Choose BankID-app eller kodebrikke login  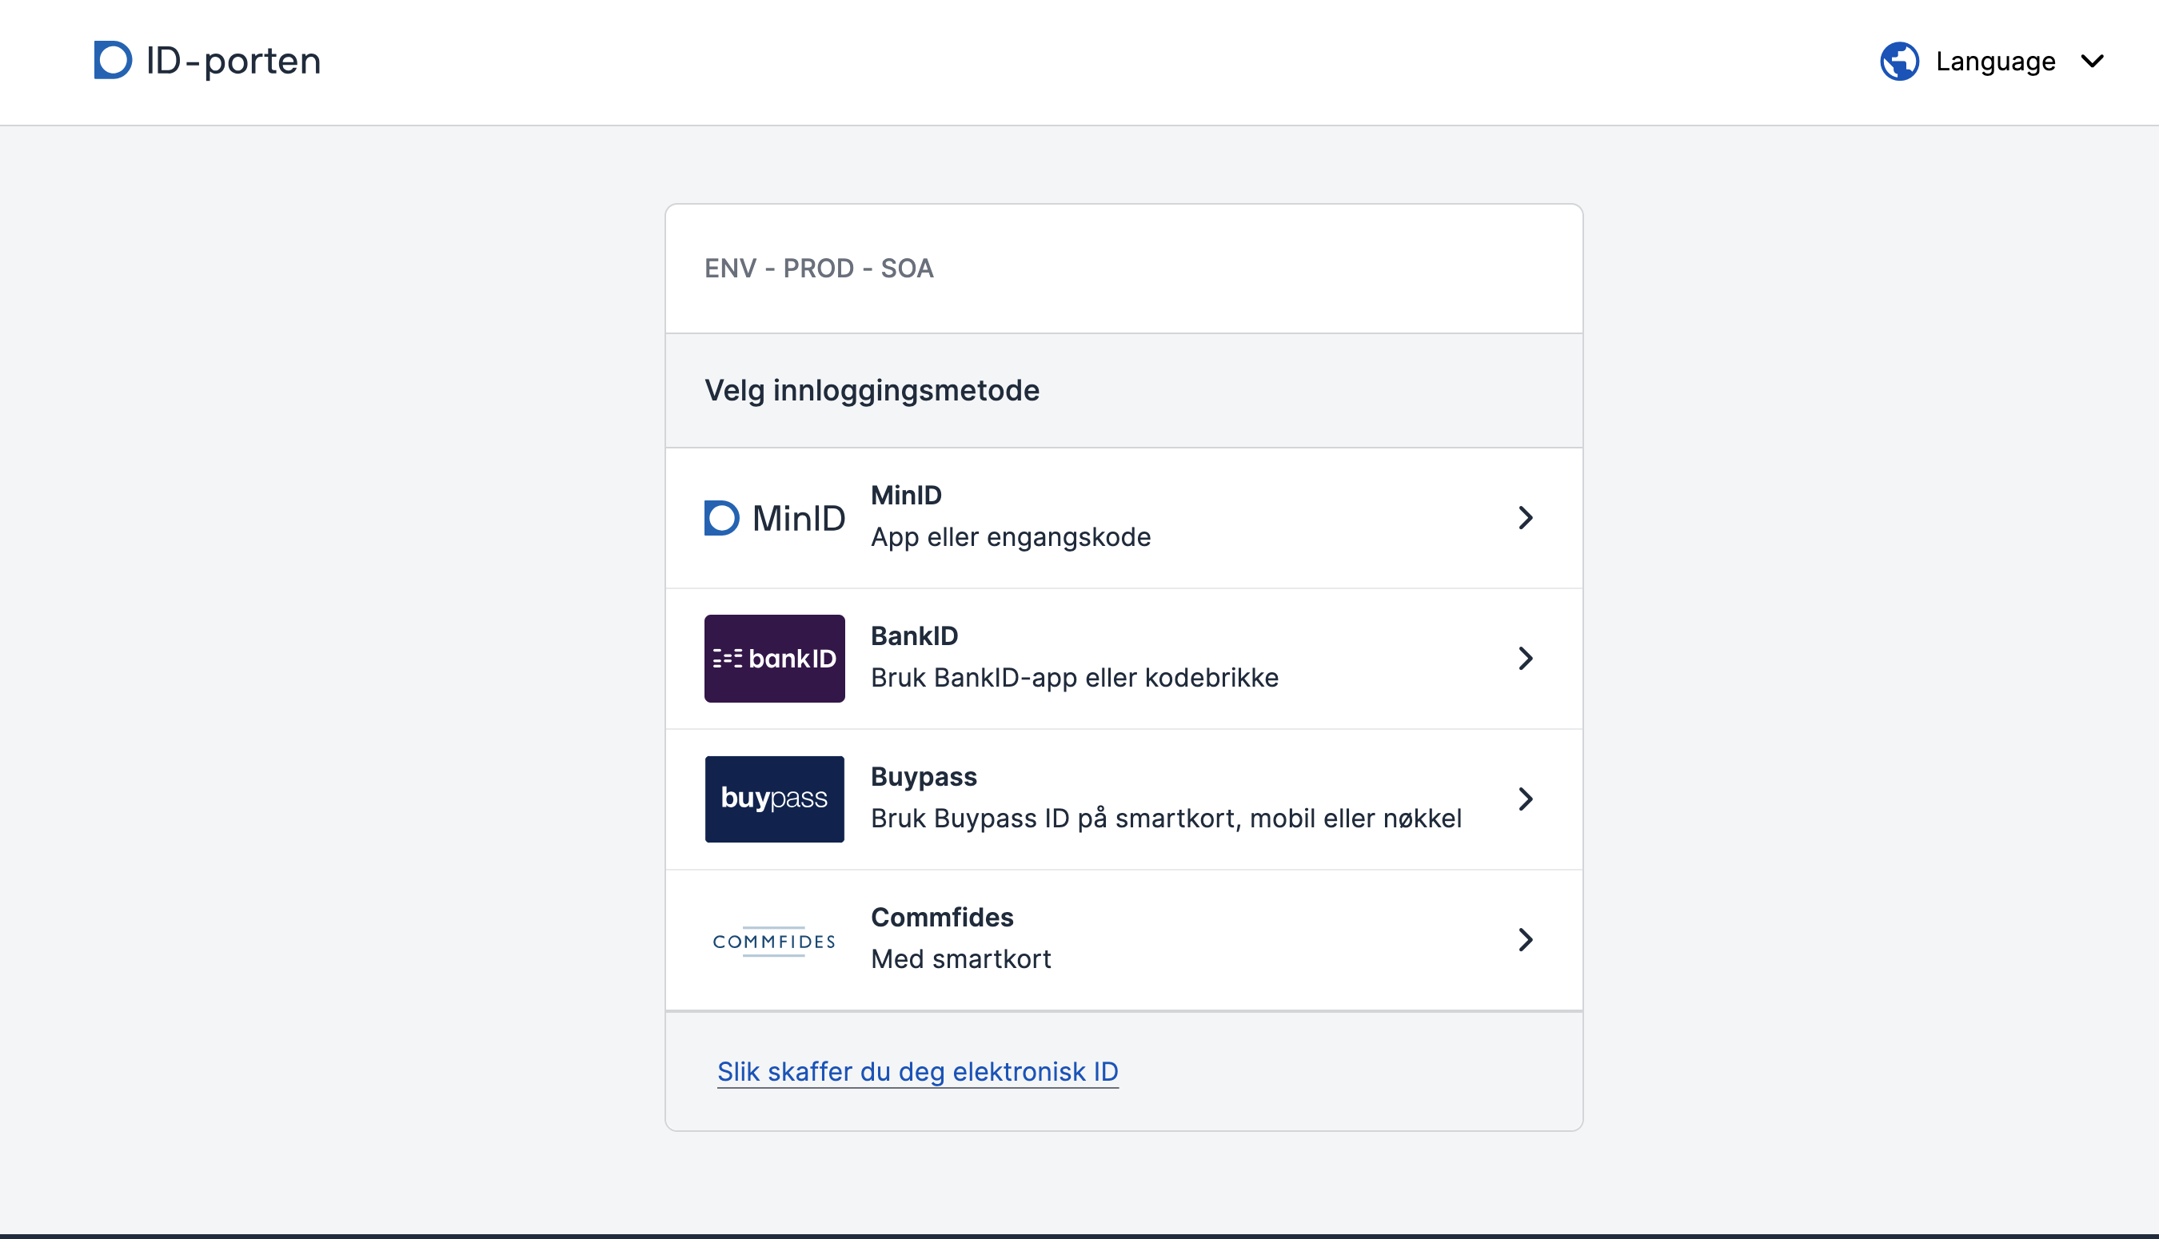pyautogui.click(x=1074, y=677)
